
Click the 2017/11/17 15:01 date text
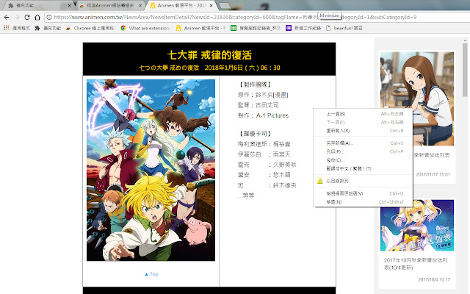[433, 174]
